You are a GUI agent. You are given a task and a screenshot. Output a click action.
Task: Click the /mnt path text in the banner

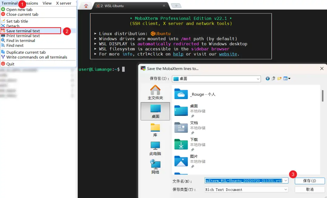186,39
